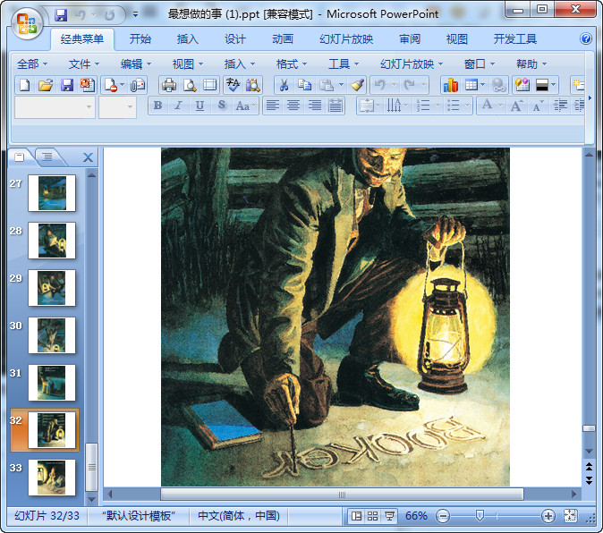Save with the classic toolbar floppy icon

click(67, 85)
